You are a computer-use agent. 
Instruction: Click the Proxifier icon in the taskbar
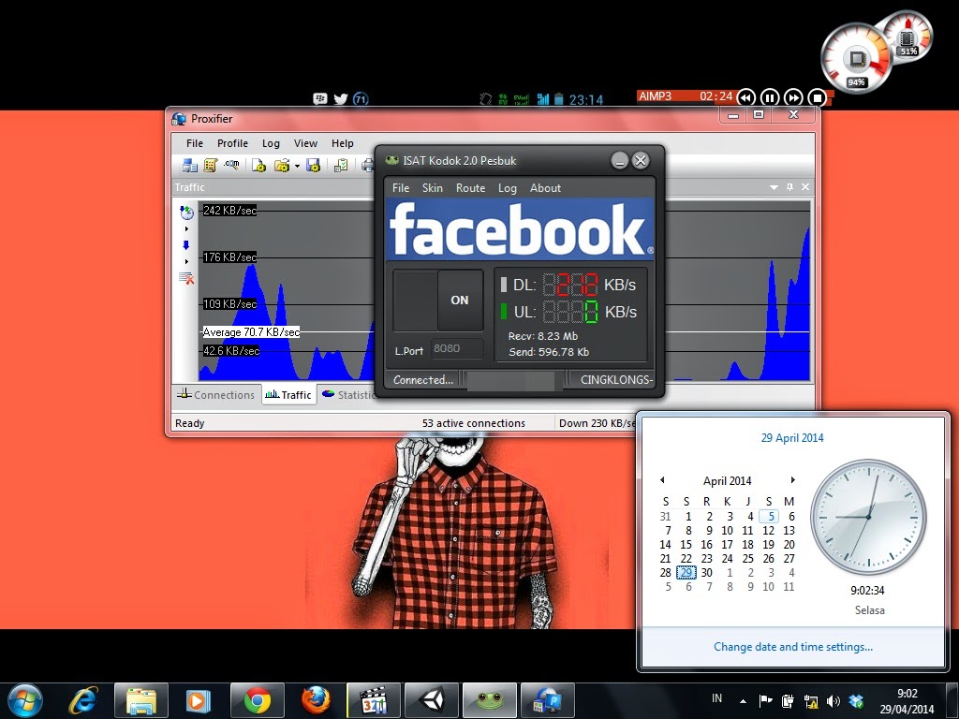pyautogui.click(x=547, y=700)
